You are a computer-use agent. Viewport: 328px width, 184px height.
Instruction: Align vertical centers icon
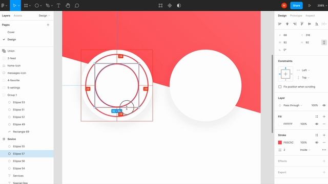coord(310,24)
